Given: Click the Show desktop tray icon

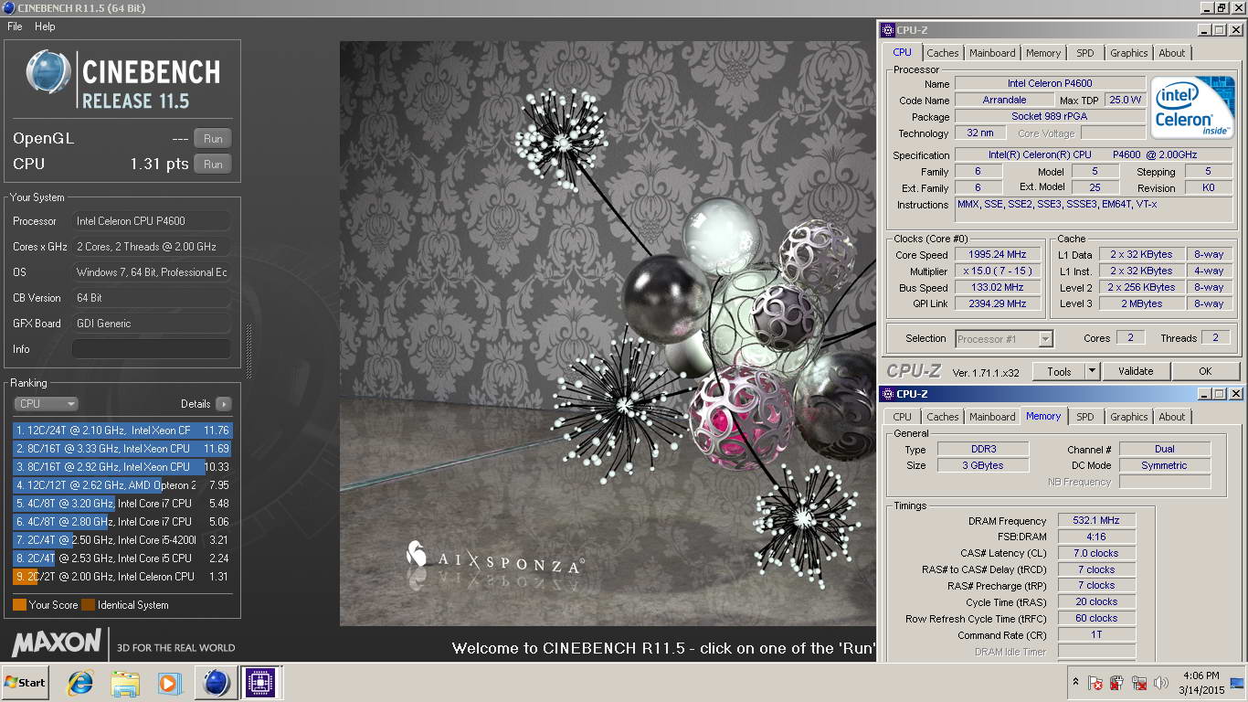Looking at the screenshot, I should coord(1239,683).
